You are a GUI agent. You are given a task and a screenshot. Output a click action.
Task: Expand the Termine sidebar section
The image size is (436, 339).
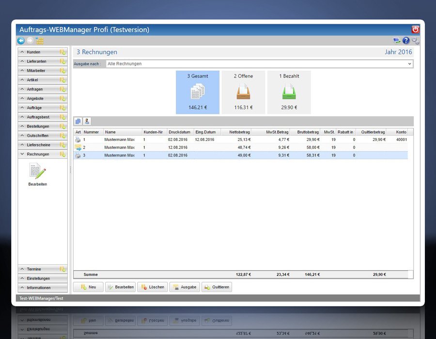pyautogui.click(x=34, y=269)
